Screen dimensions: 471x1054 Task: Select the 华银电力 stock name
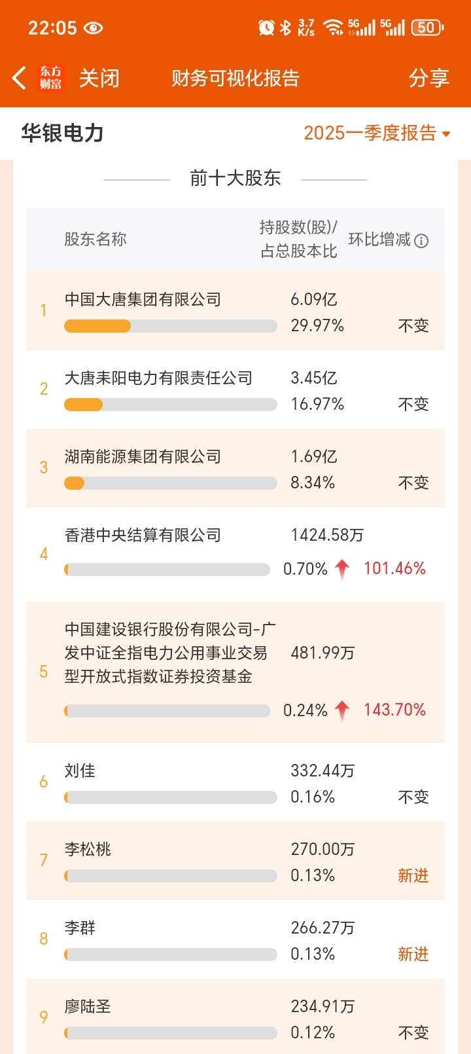63,133
